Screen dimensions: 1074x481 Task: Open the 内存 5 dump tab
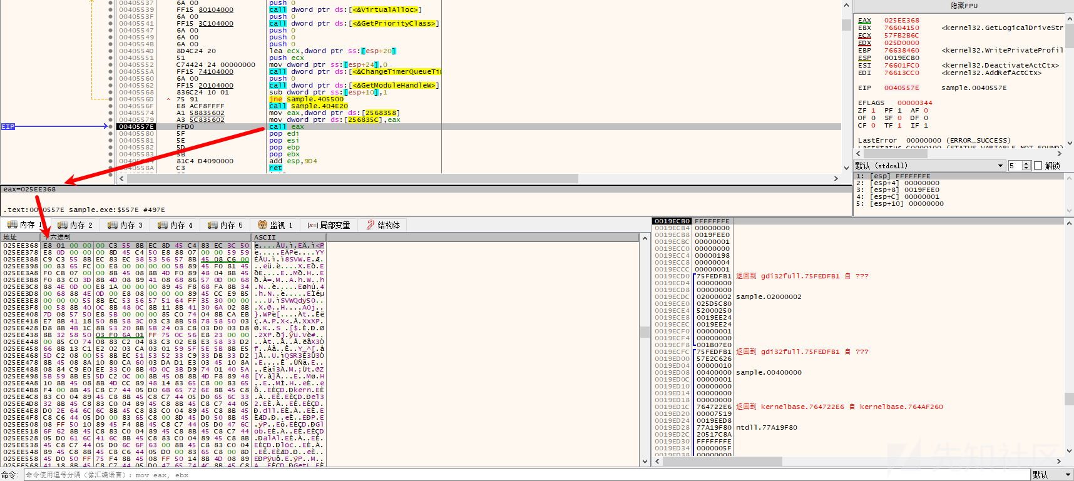(x=225, y=225)
